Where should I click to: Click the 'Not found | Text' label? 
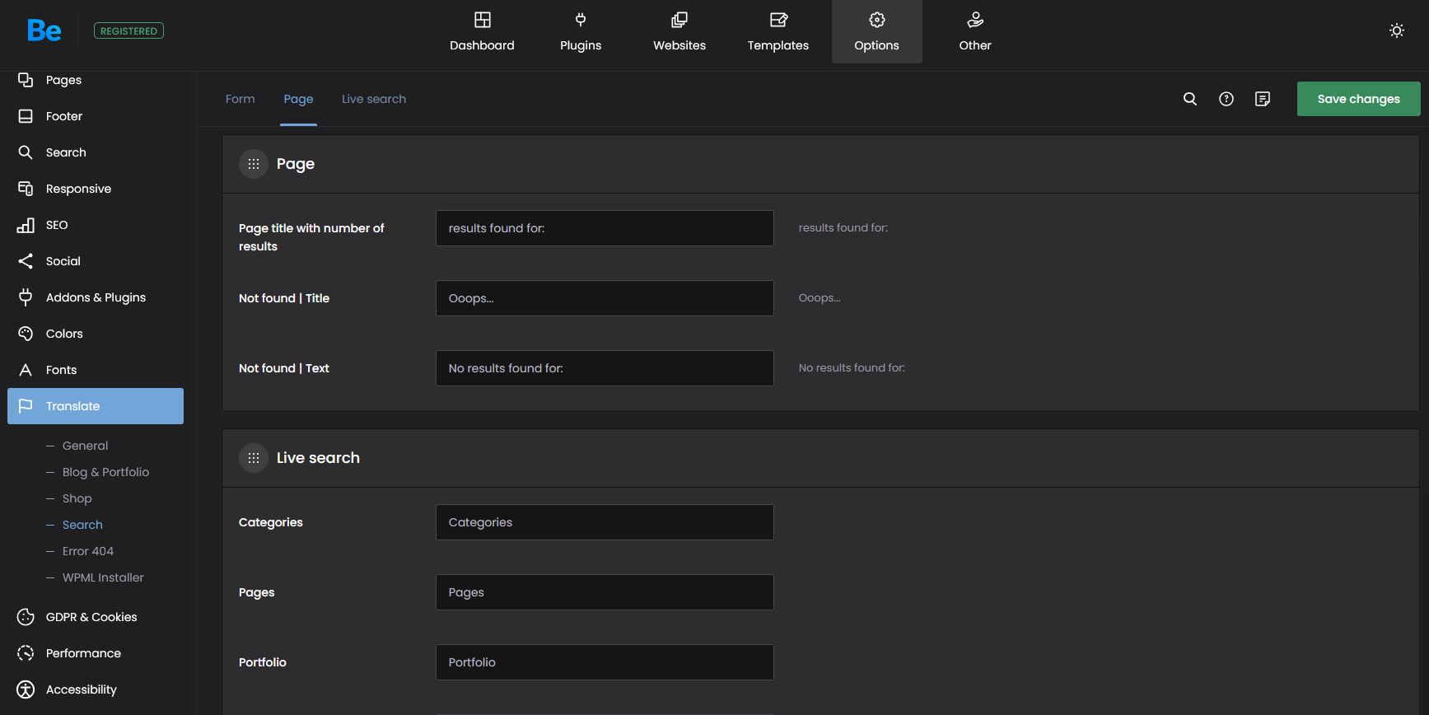tap(284, 368)
